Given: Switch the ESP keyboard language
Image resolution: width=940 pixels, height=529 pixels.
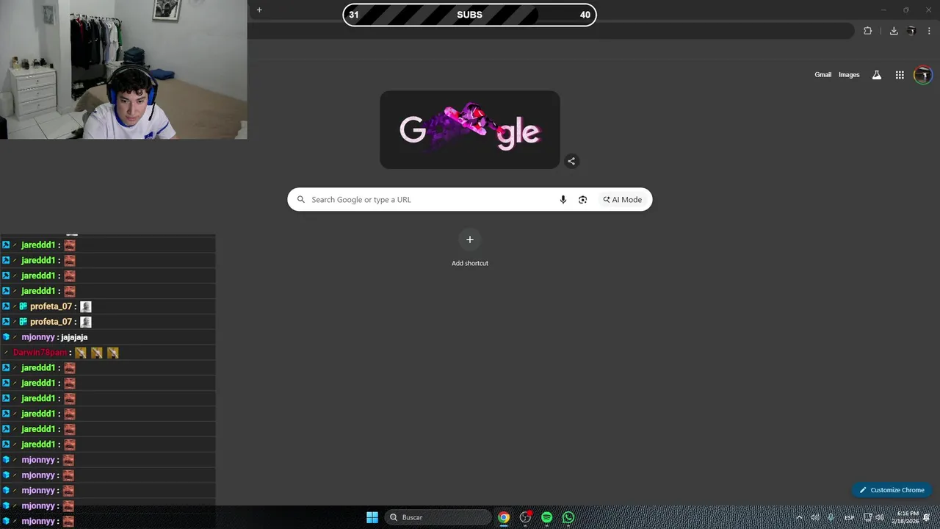Looking at the screenshot, I should click(849, 517).
